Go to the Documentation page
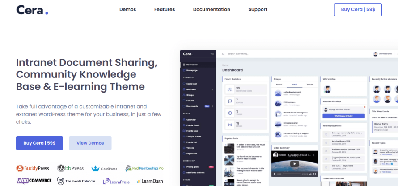The width and height of the screenshot is (398, 186). point(212,9)
